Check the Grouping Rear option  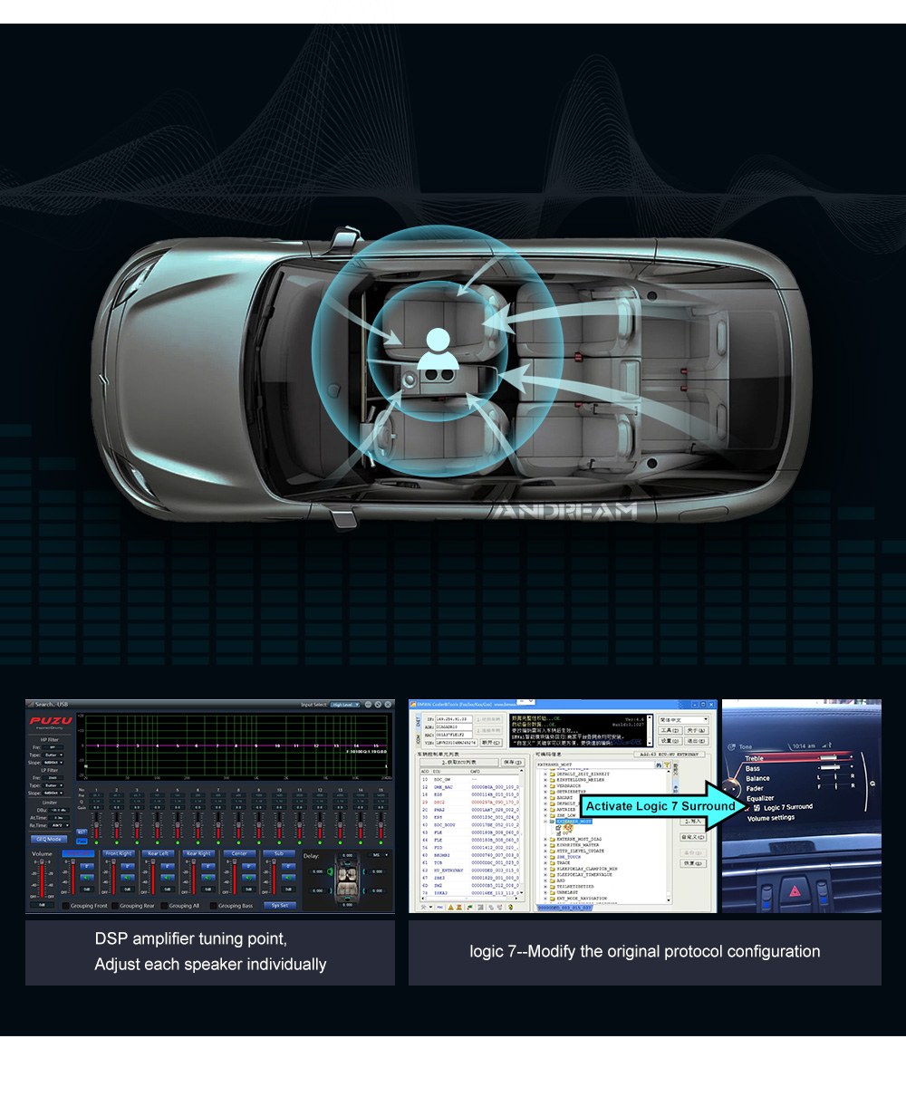pos(114,905)
